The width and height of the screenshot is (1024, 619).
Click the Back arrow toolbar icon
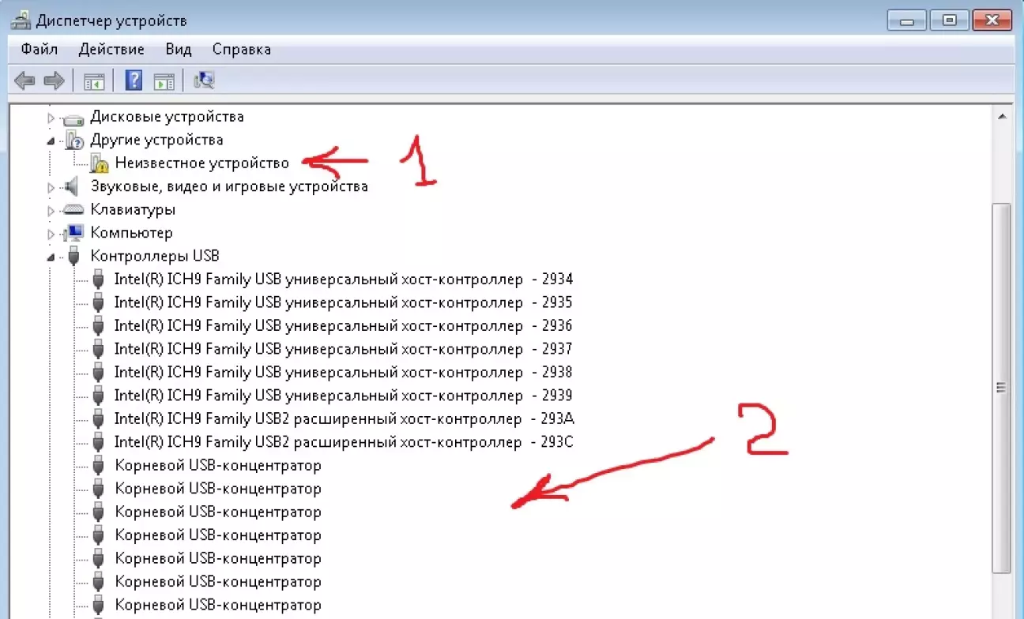tap(25, 81)
